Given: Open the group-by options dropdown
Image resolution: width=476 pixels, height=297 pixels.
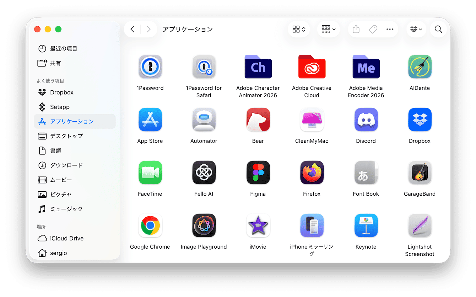Looking at the screenshot, I should (328, 29).
